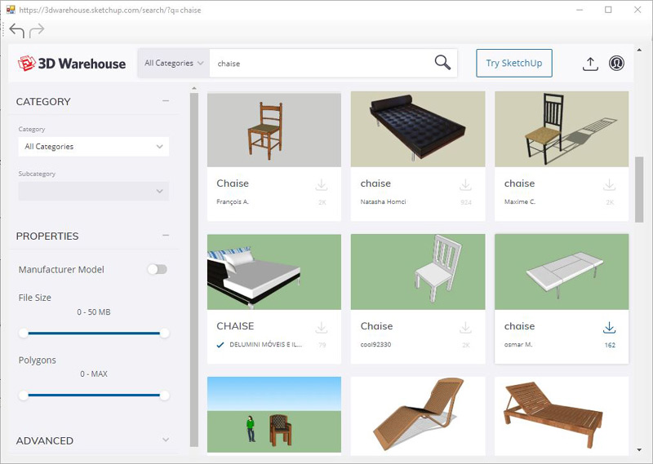Image resolution: width=653 pixels, height=464 pixels.
Task: Toggle the Manufacturer Model switch
Action: click(157, 269)
